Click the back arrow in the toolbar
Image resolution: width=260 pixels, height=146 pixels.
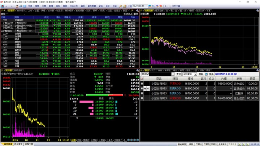6,6
